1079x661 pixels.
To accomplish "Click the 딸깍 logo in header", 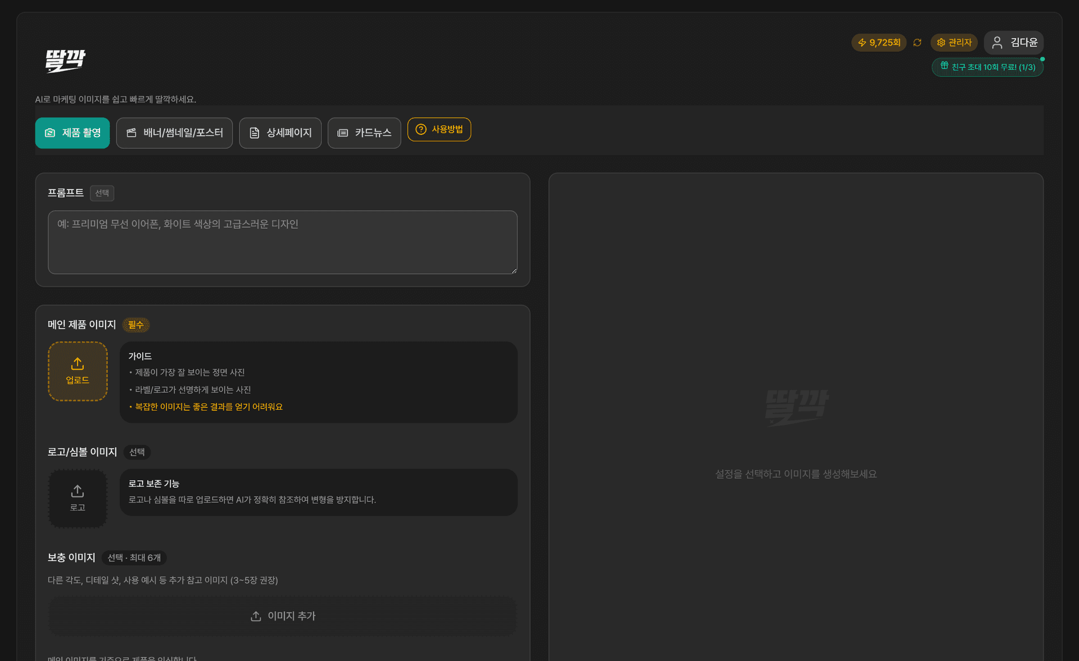I will 65,61.
